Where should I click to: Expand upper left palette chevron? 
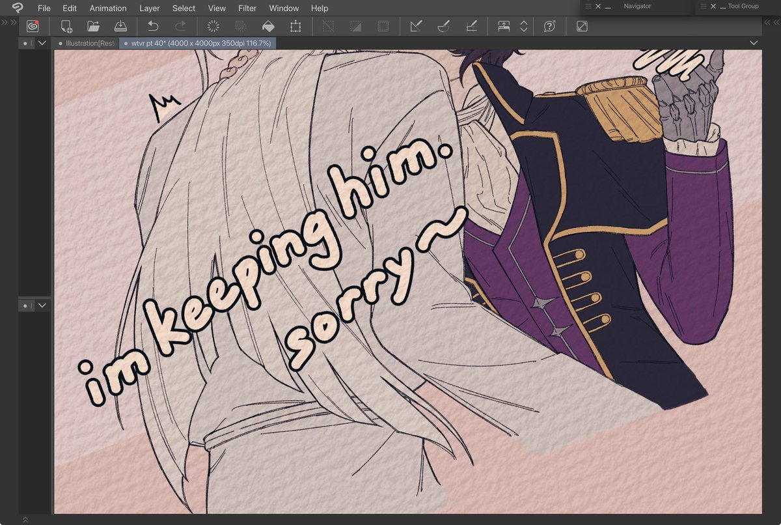pos(42,43)
